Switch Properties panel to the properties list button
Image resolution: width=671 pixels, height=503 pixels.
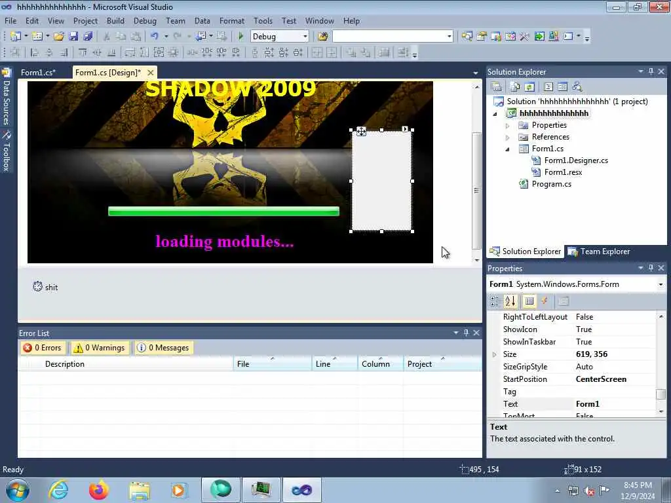[529, 301]
